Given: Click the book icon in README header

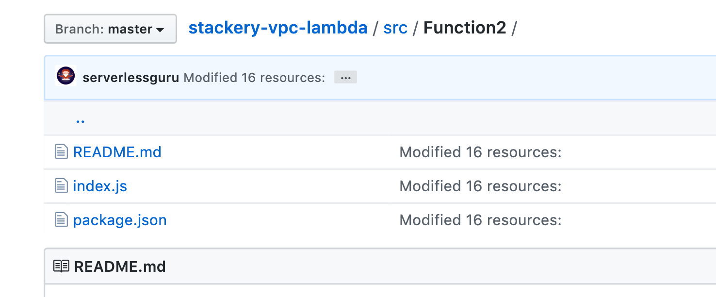Looking at the screenshot, I should [61, 266].
